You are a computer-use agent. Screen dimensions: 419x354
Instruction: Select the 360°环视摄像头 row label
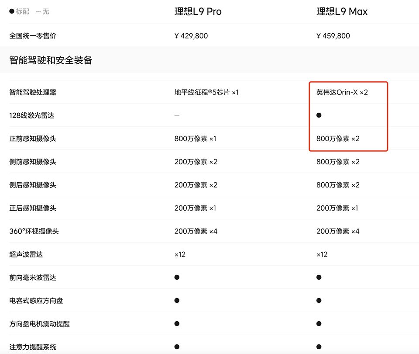pos(34,231)
